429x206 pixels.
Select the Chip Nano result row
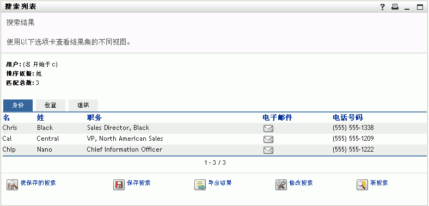point(214,150)
